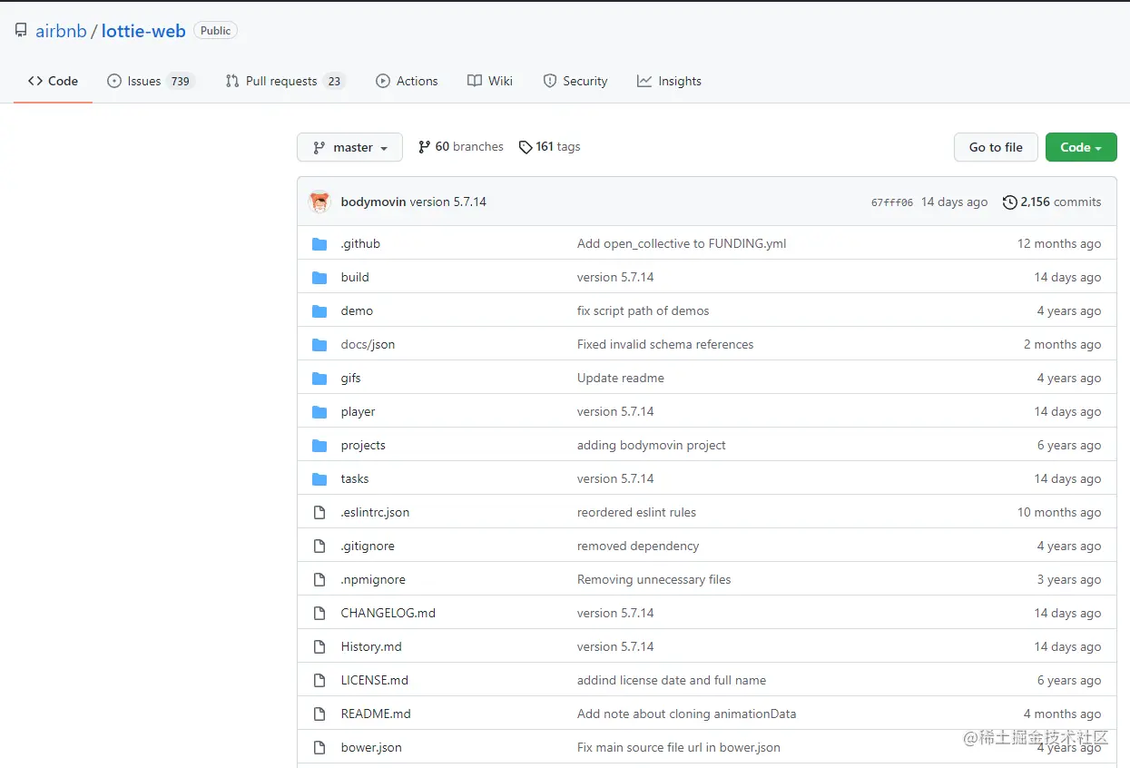Open the gifs folder name
Image resolution: width=1130 pixels, height=768 pixels.
[x=350, y=379]
